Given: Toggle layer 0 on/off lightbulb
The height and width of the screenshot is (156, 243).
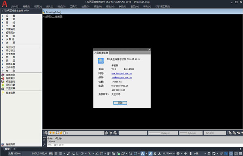Looking at the screenshot, I should point(50,133).
